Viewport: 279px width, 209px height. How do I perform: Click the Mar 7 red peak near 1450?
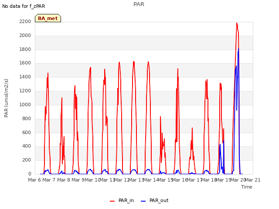click(x=48, y=74)
